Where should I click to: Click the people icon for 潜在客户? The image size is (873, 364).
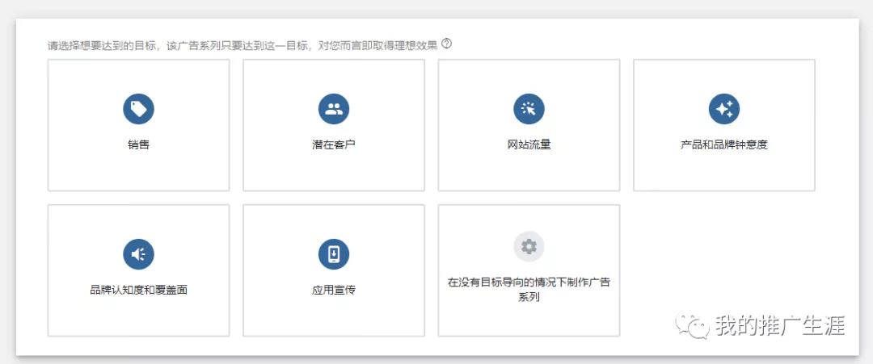[333, 109]
